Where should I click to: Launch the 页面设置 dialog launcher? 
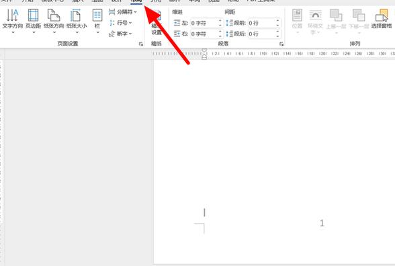(x=141, y=44)
